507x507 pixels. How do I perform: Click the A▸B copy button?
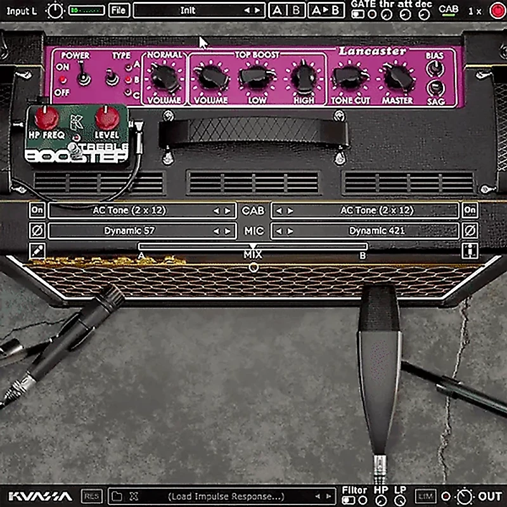click(326, 11)
